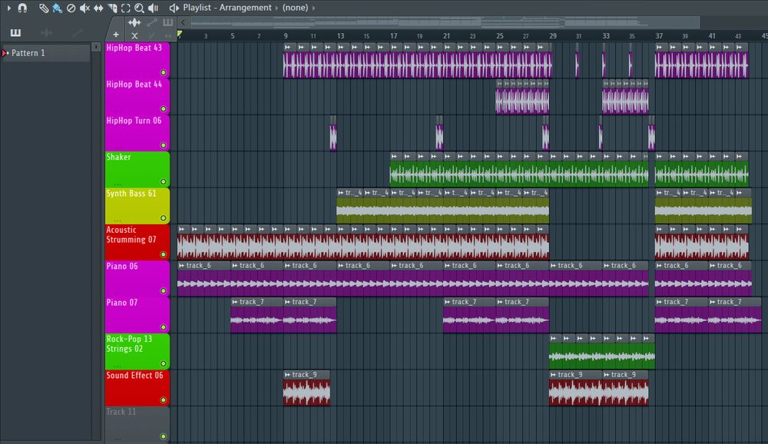The width and height of the screenshot is (768, 444).
Task: Mute the Piano 07 track
Action: click(164, 327)
